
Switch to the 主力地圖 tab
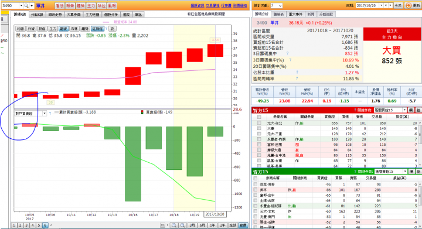point(93,15)
